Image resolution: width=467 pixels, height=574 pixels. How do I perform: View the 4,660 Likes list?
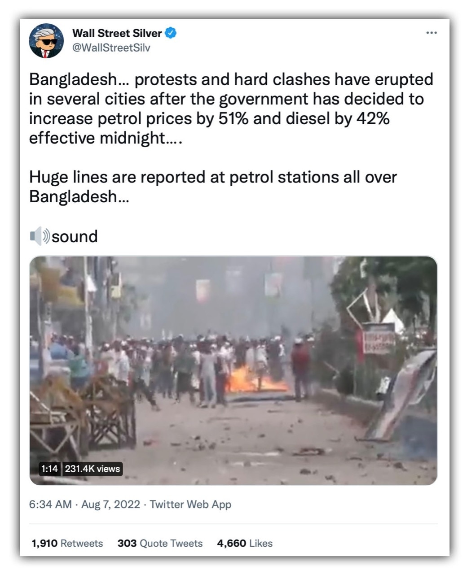[245, 543]
